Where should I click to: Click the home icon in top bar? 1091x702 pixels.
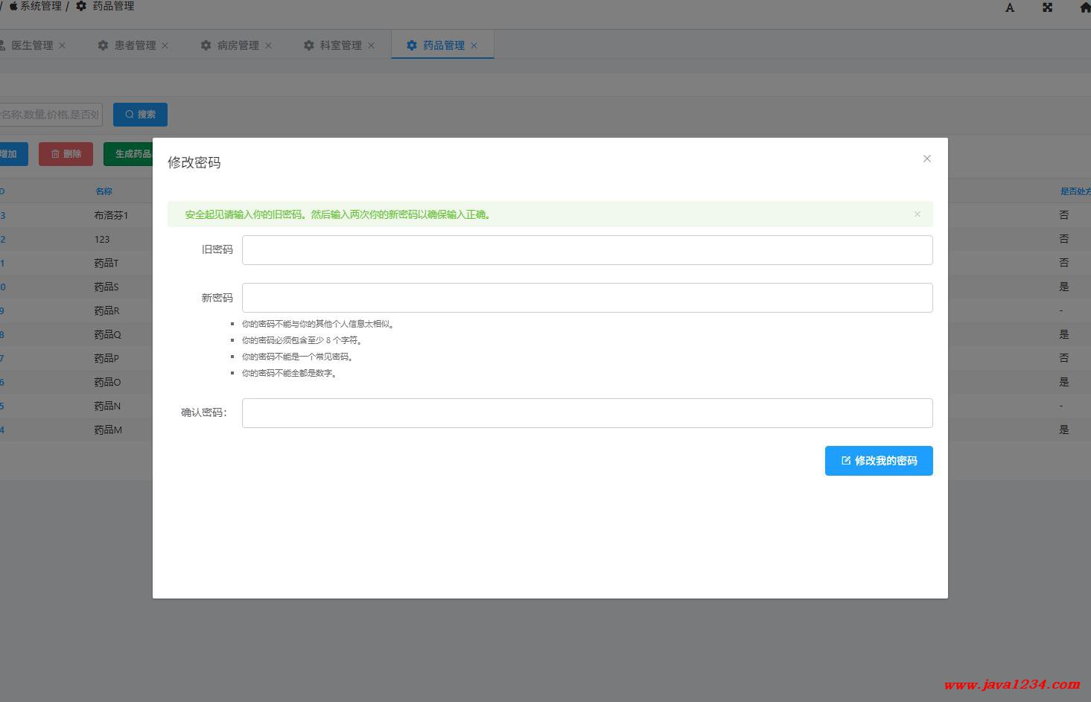[x=1084, y=7]
